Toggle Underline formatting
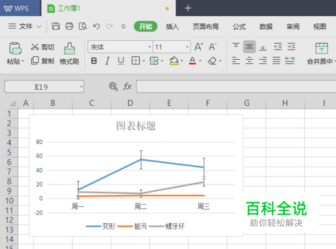This screenshot has height=249, width=336. [x=121, y=60]
